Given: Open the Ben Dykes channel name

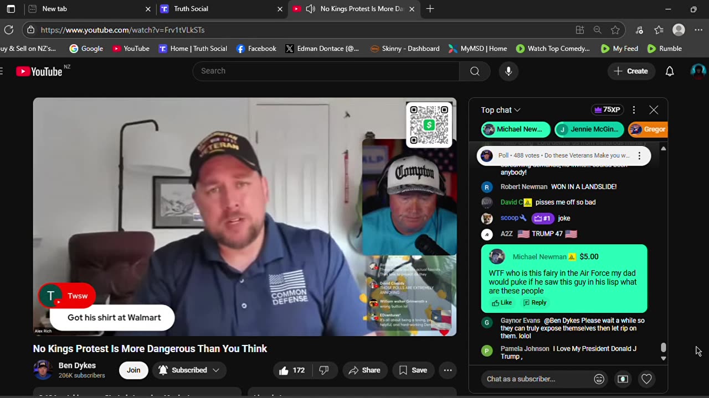Looking at the screenshot, I should coord(77,365).
